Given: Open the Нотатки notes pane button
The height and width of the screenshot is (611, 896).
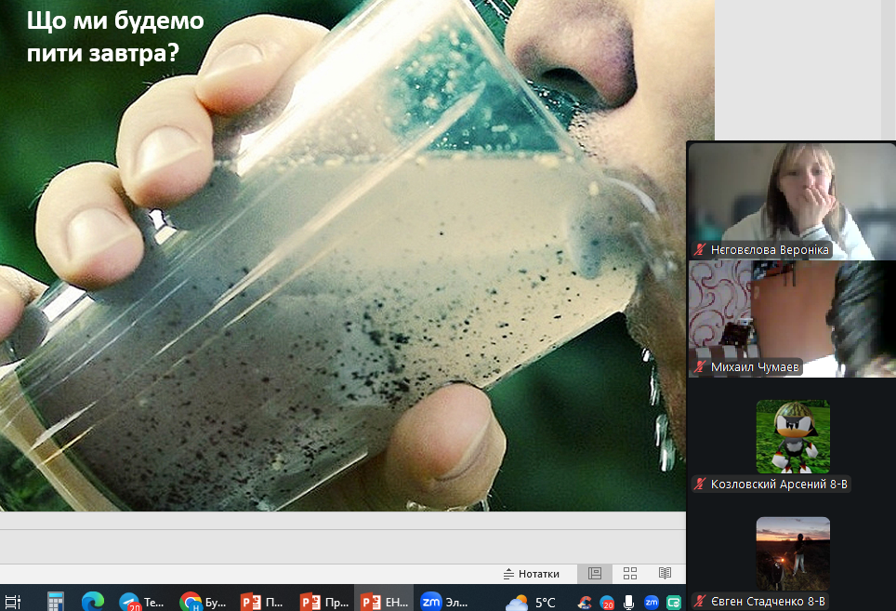Looking at the screenshot, I should [532, 574].
